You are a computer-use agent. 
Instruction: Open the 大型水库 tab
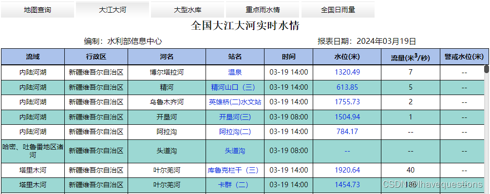coord(188,10)
